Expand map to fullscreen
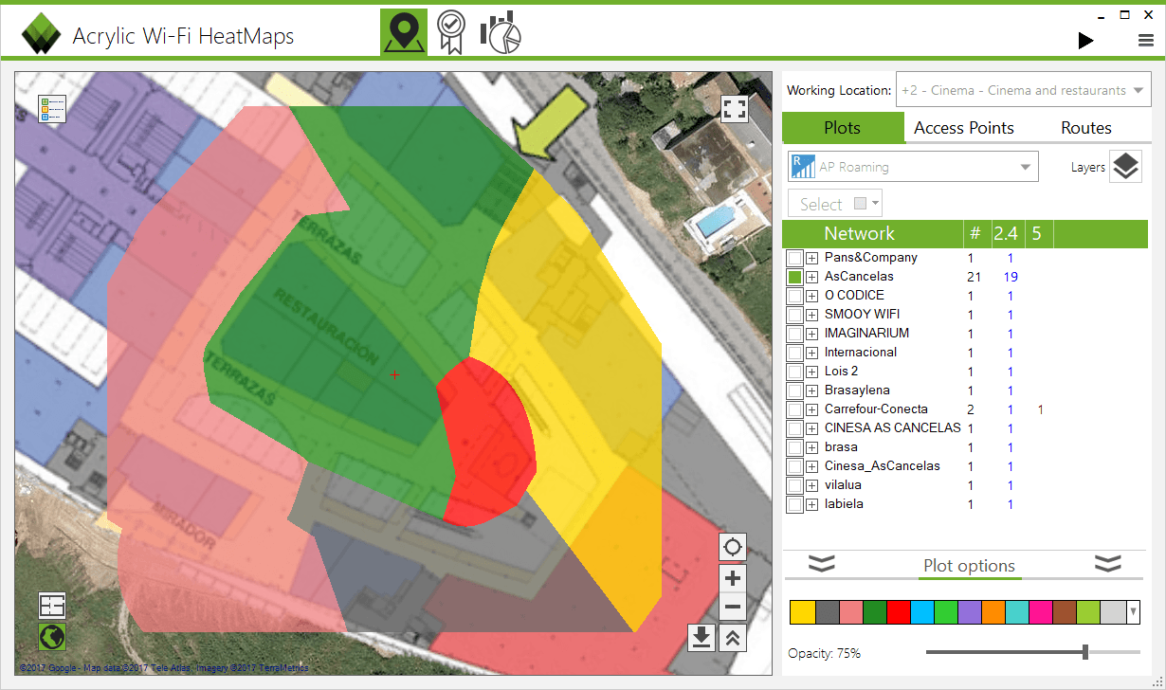 click(x=735, y=108)
